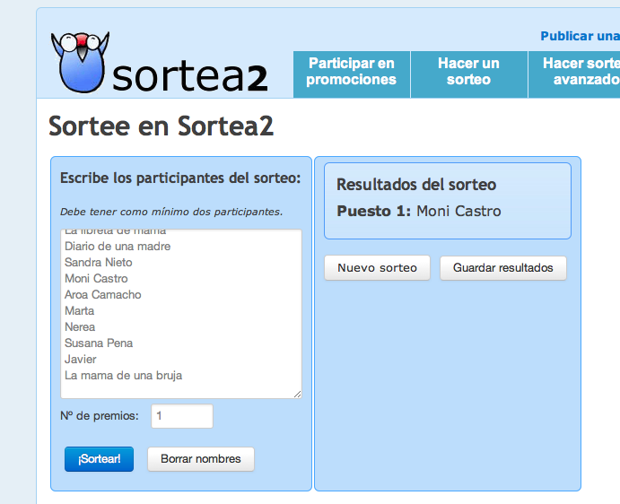
Task: Click the Puesto 1 winner result text
Action: pyautogui.click(x=418, y=212)
